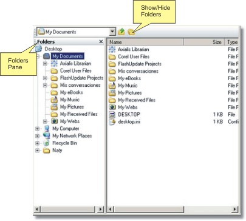Expand My Webs tree node
The image size is (246, 221).
coord(45,121)
